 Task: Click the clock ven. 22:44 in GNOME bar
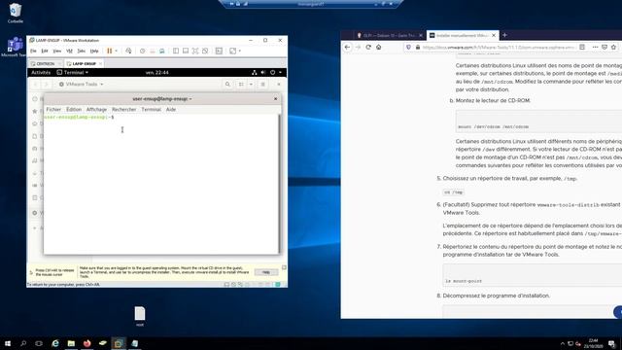(x=157, y=73)
